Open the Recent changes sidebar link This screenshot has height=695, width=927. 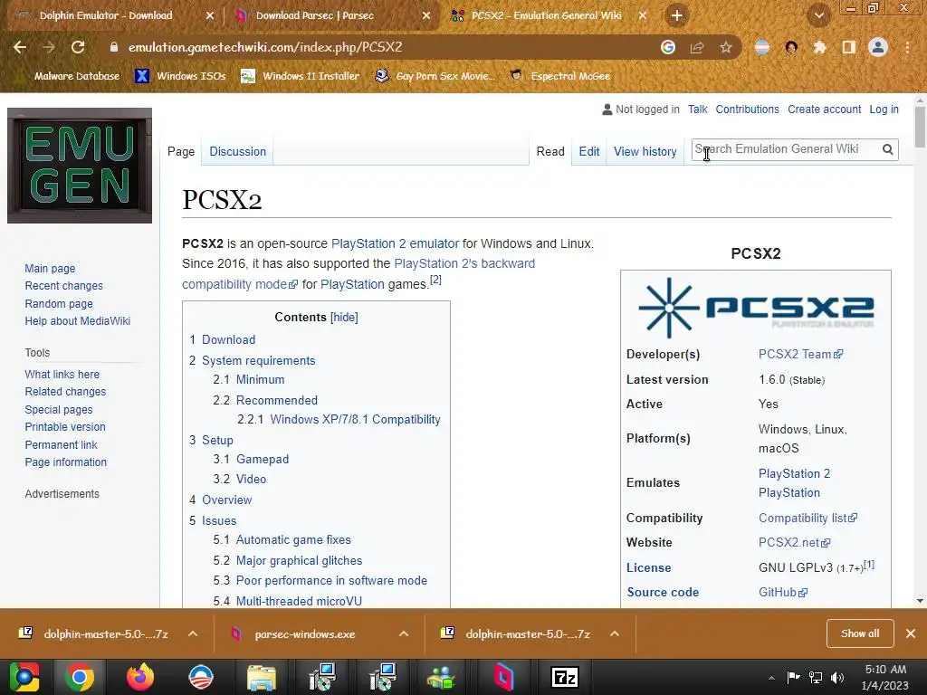[64, 286]
